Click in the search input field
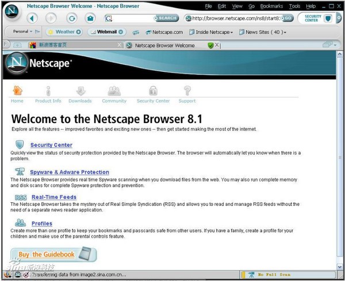This screenshot has width=345, height=281. (132, 18)
